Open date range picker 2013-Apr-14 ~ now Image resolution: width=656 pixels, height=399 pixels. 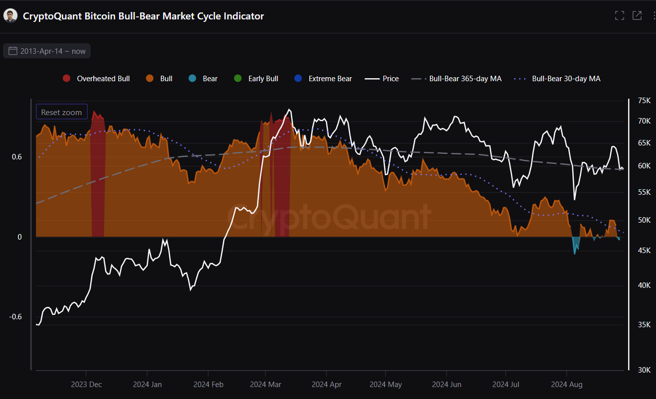47,51
